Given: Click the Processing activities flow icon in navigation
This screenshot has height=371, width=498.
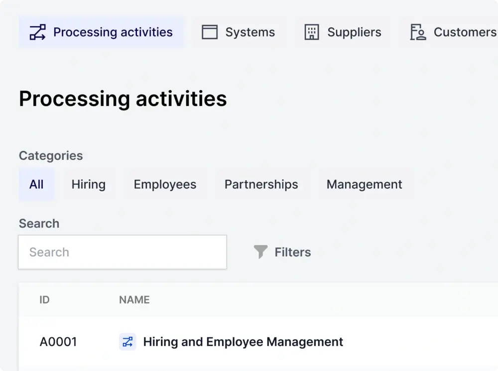Looking at the screenshot, I should click(x=37, y=32).
